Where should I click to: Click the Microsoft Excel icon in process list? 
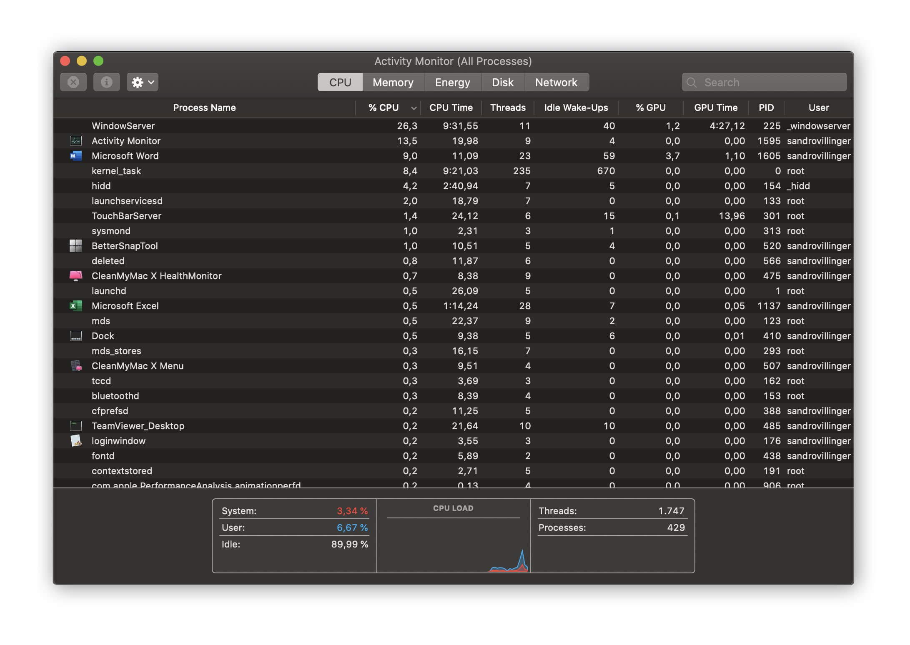76,306
